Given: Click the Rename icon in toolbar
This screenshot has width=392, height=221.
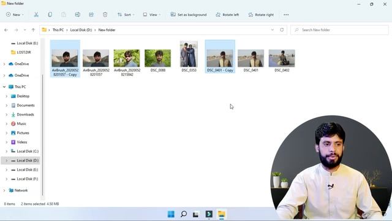Looking at the screenshot, I should point(78,15).
